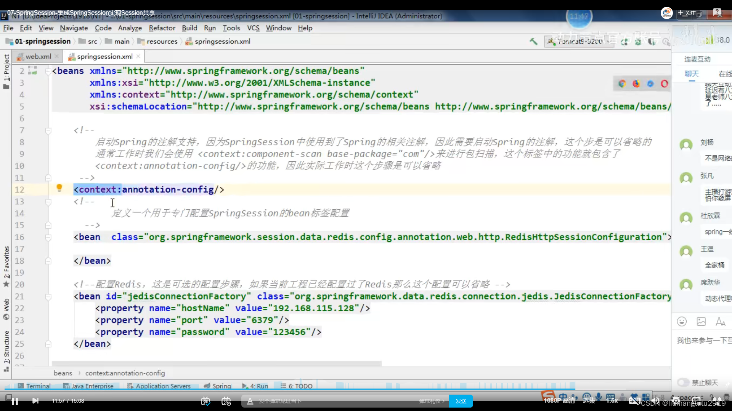
Task: Open emoji picker in chat panel
Action: click(682, 322)
